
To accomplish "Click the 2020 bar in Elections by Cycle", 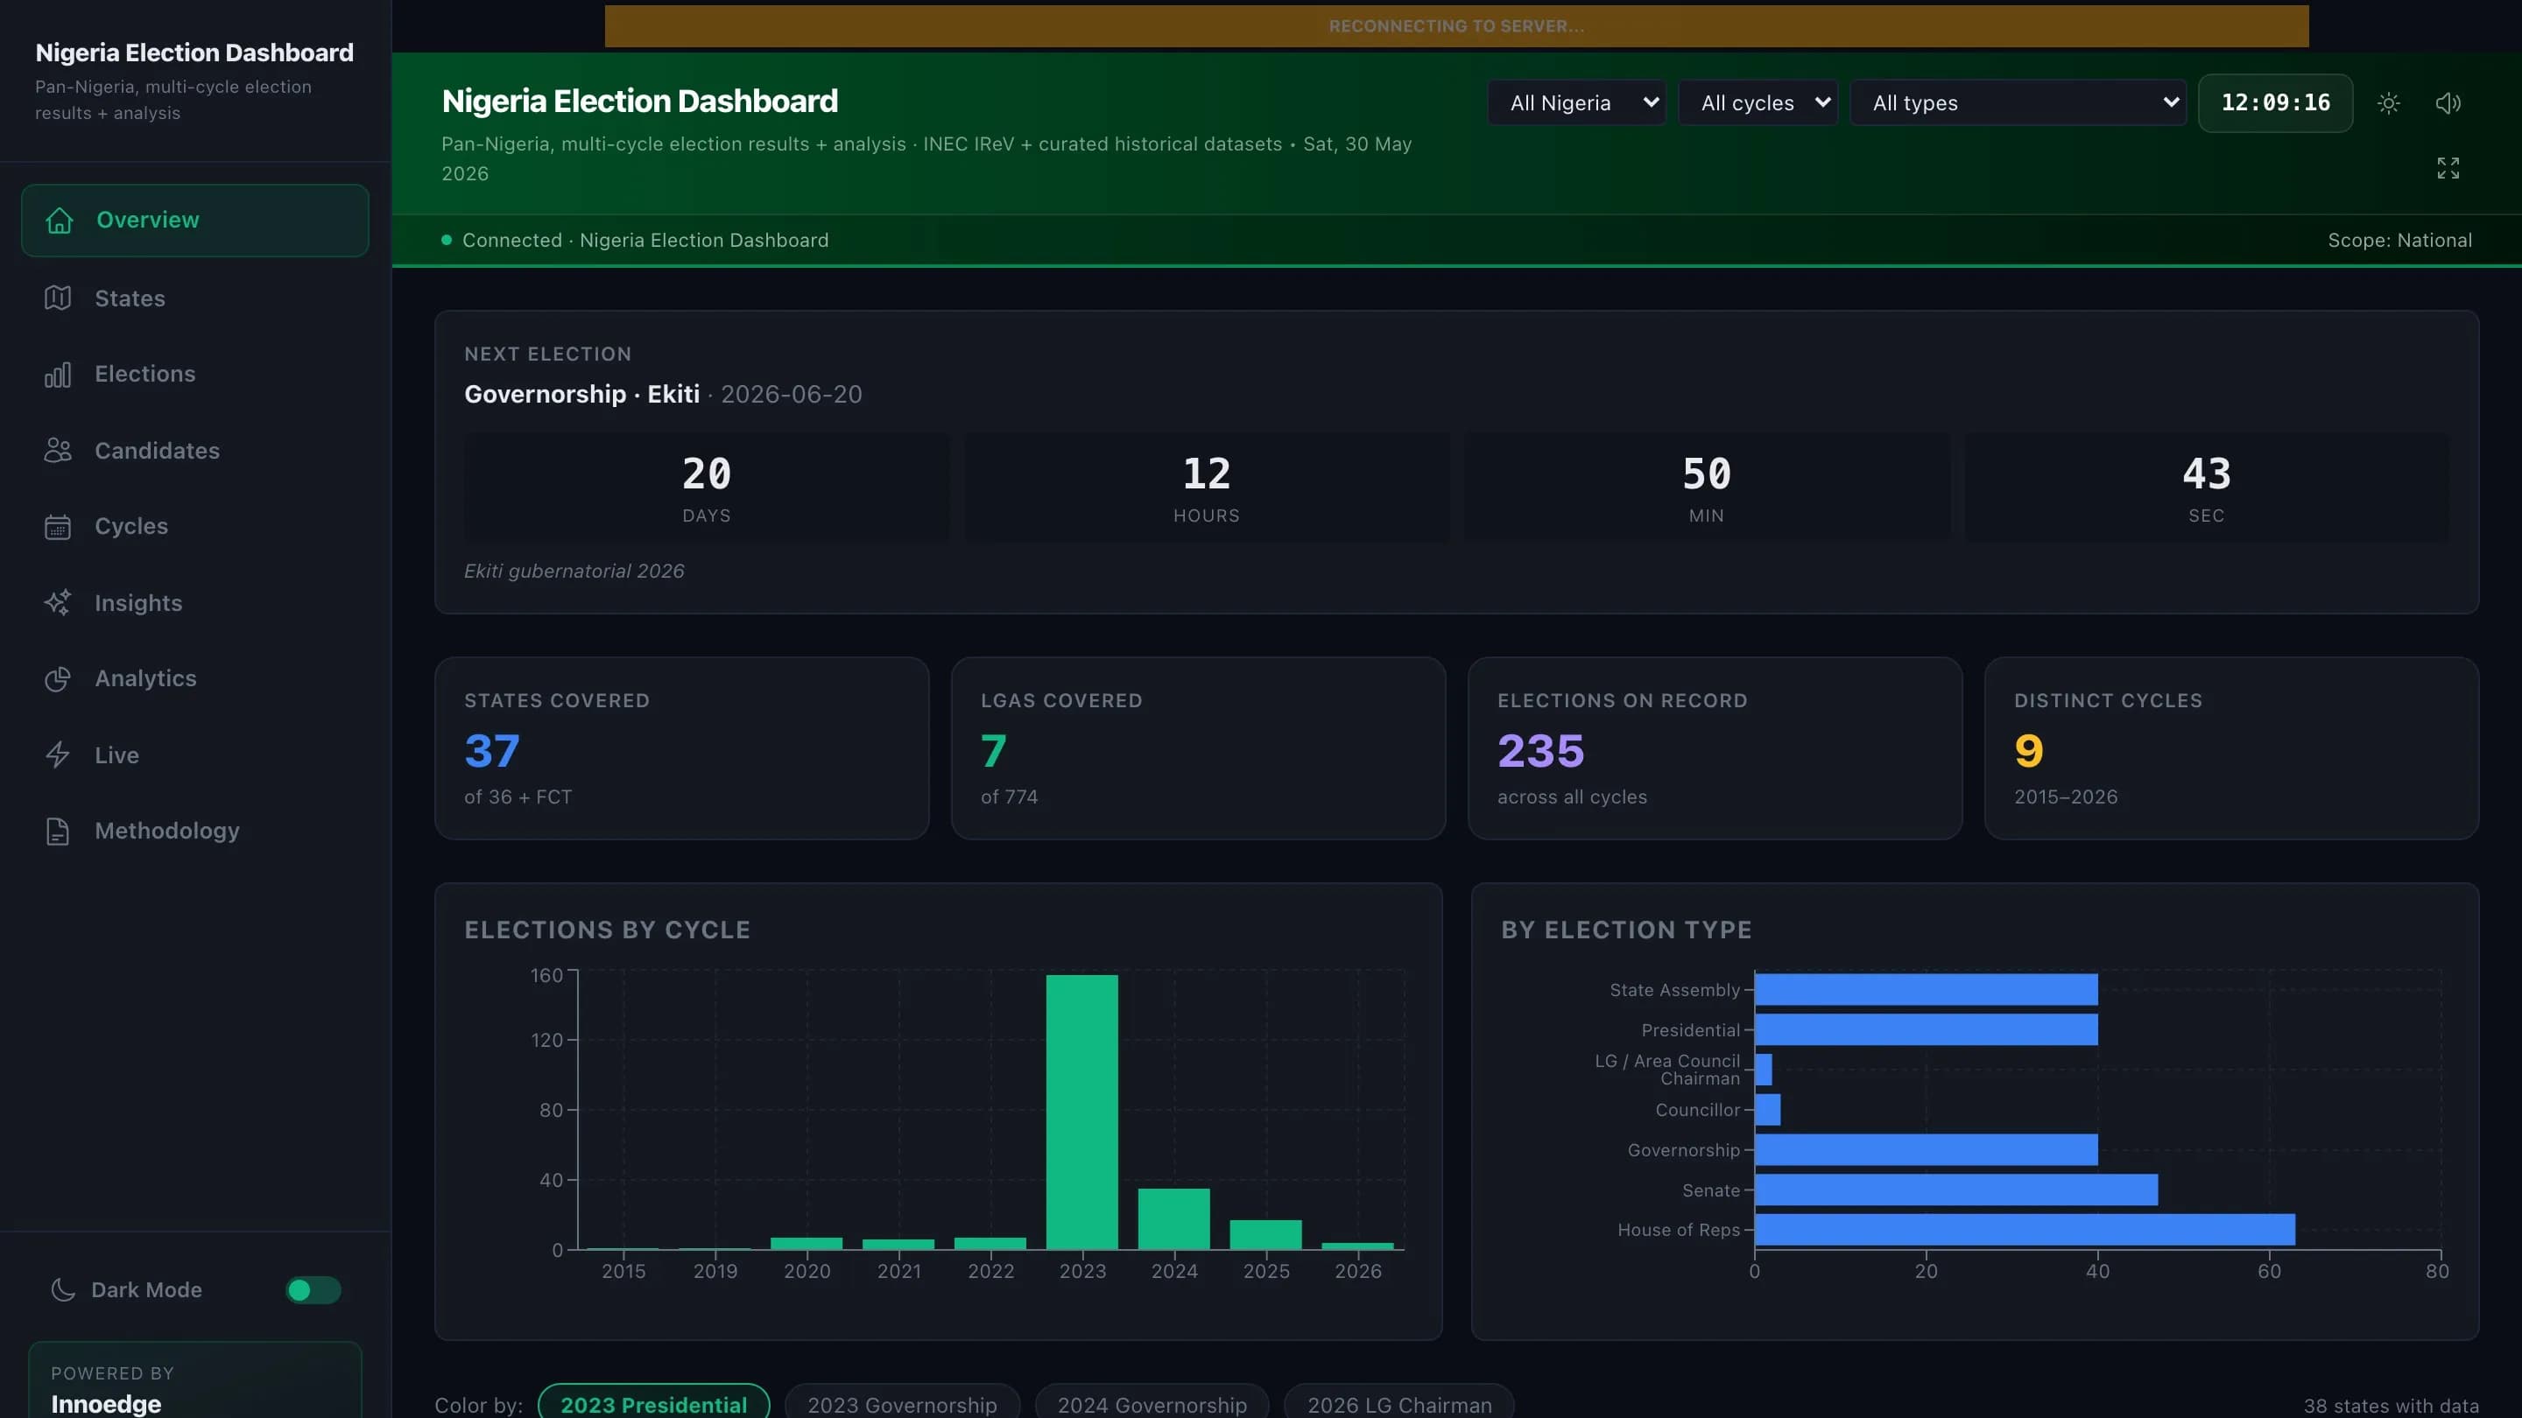I will [x=806, y=1243].
